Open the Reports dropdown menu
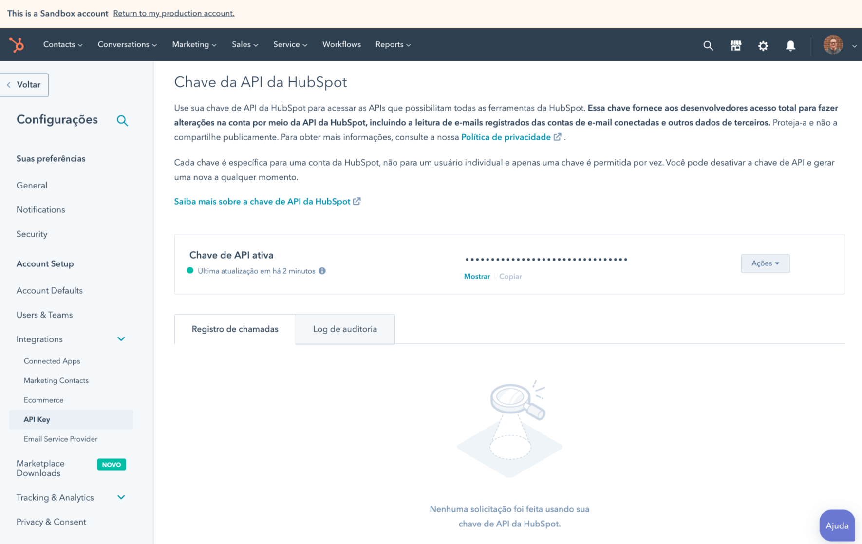Viewport: 862px width, 544px height. (393, 44)
